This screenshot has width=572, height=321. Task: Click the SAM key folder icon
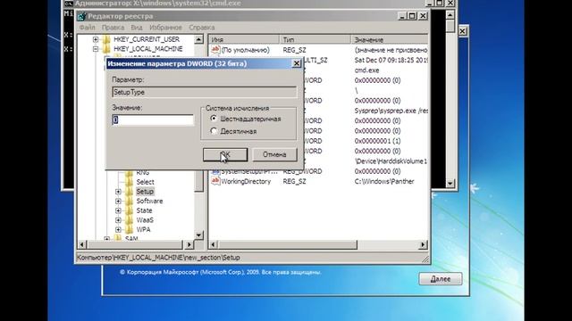[x=118, y=238]
